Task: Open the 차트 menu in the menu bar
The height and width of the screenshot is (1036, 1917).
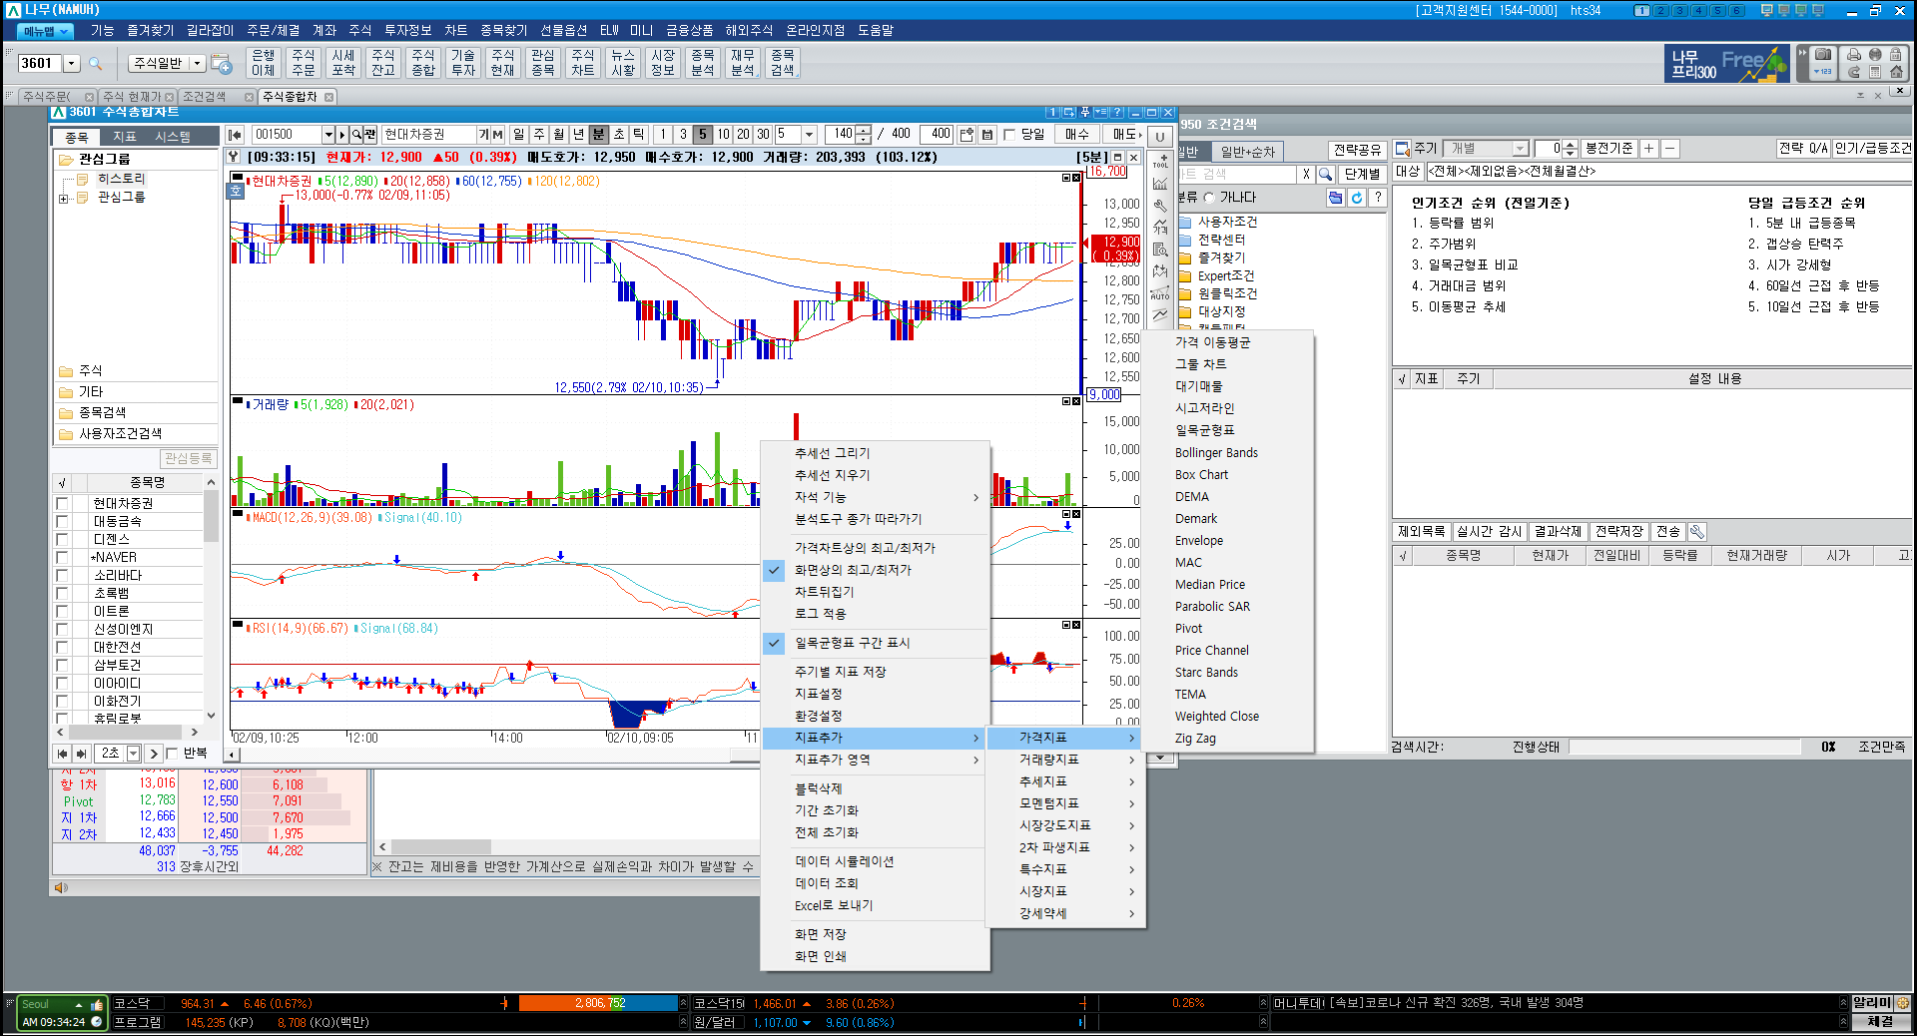Action: point(456,31)
